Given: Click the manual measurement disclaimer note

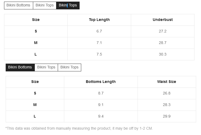Looking at the screenshot, I should click(x=79, y=128).
